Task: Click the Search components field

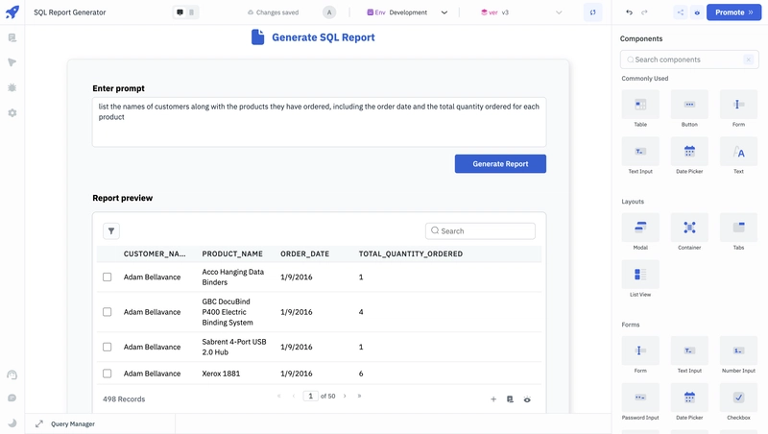Action: pos(689,60)
